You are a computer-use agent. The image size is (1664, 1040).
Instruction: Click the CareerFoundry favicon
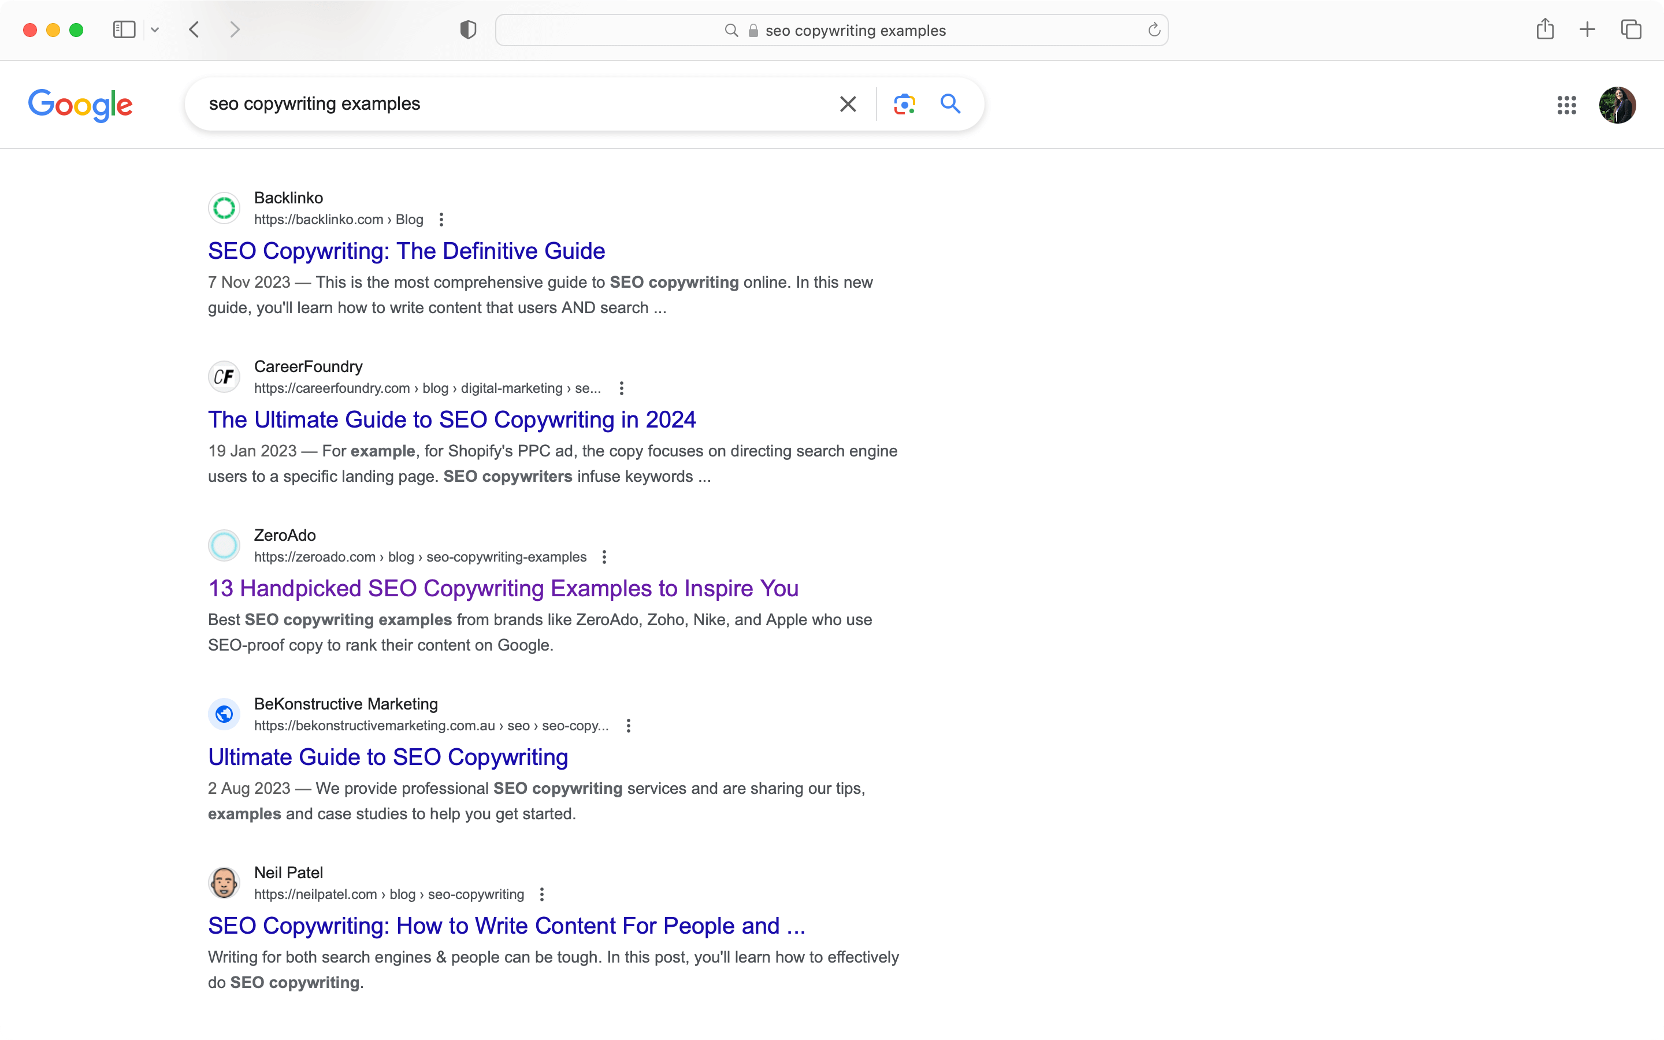(x=224, y=376)
